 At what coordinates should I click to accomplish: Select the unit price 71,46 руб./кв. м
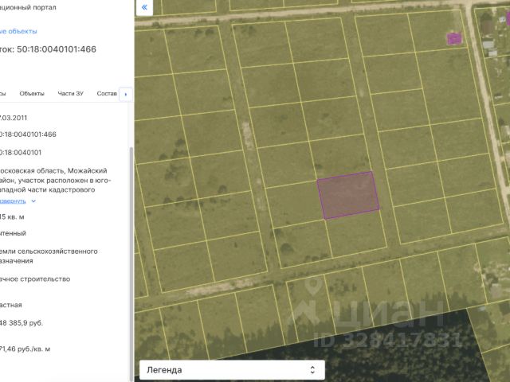[x=25, y=349]
